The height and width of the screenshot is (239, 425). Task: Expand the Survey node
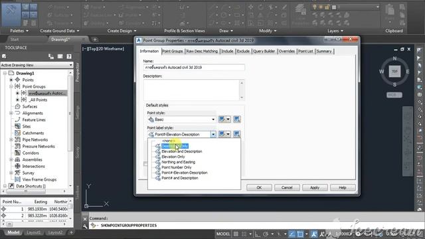point(11,173)
